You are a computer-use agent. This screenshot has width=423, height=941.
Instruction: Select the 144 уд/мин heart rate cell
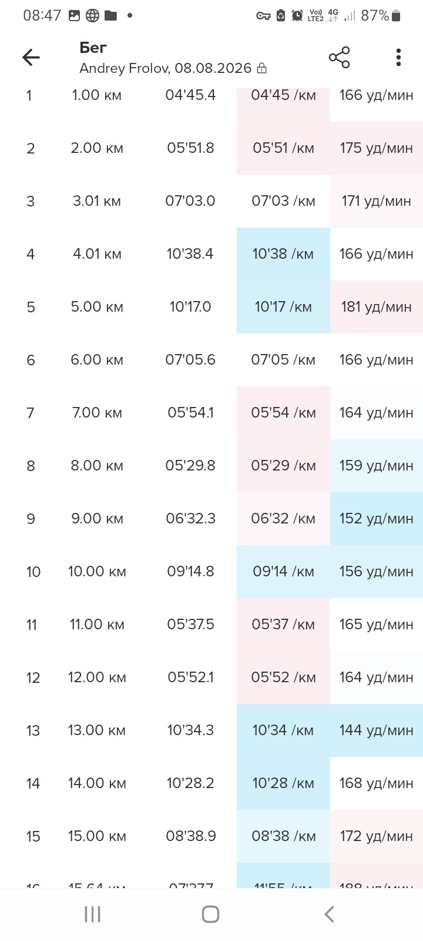[377, 730]
